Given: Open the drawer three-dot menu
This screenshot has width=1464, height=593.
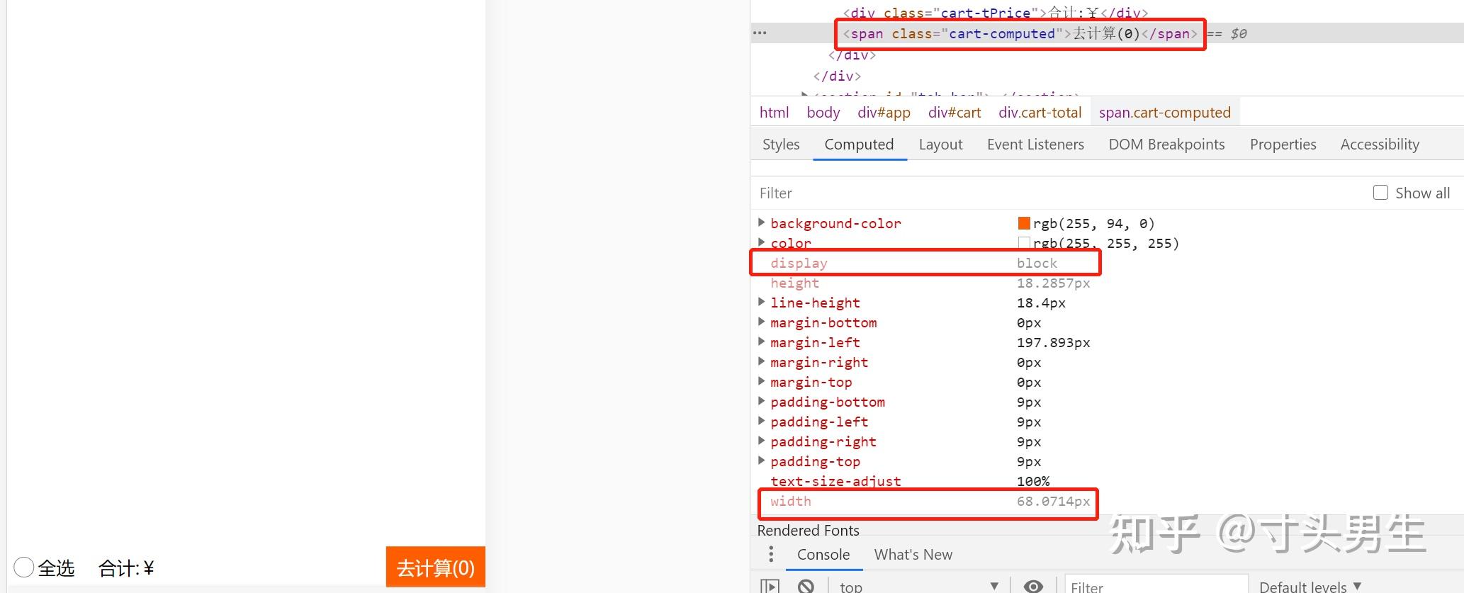Looking at the screenshot, I should click(771, 554).
